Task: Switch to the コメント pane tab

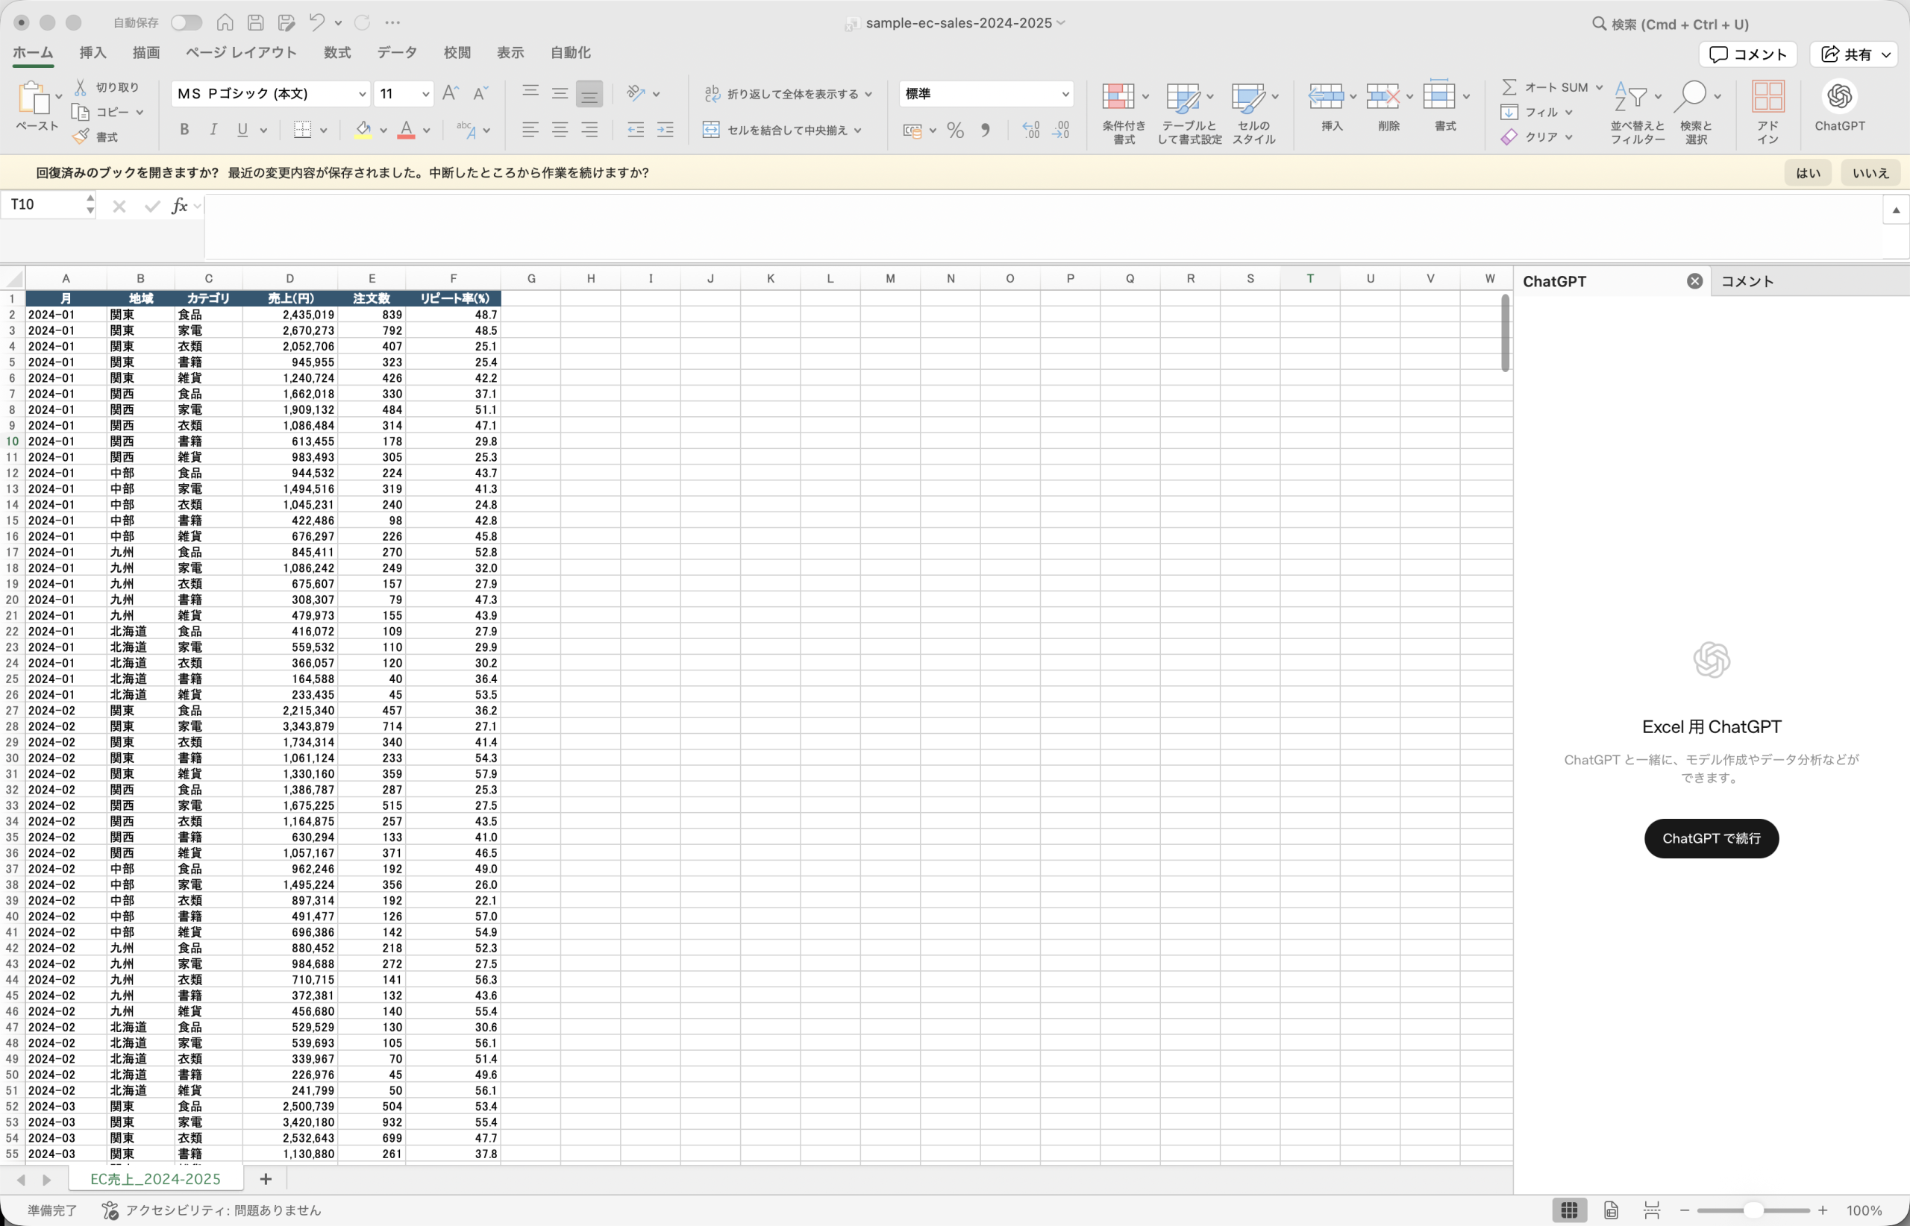Action: 1747,281
